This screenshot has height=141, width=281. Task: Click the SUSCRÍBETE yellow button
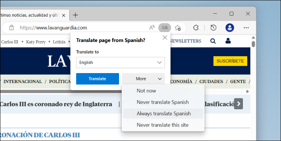[x=230, y=61]
